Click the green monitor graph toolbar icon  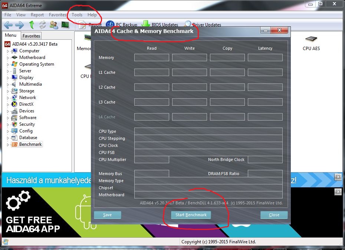[x=65, y=25]
